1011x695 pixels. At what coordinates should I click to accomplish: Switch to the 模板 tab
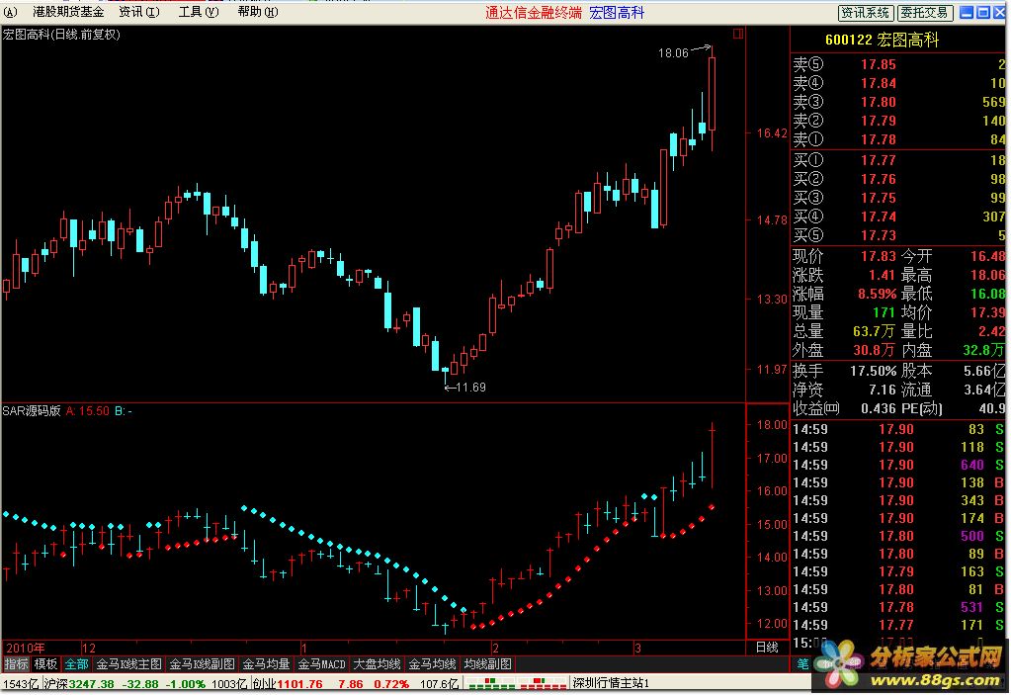coord(45,664)
